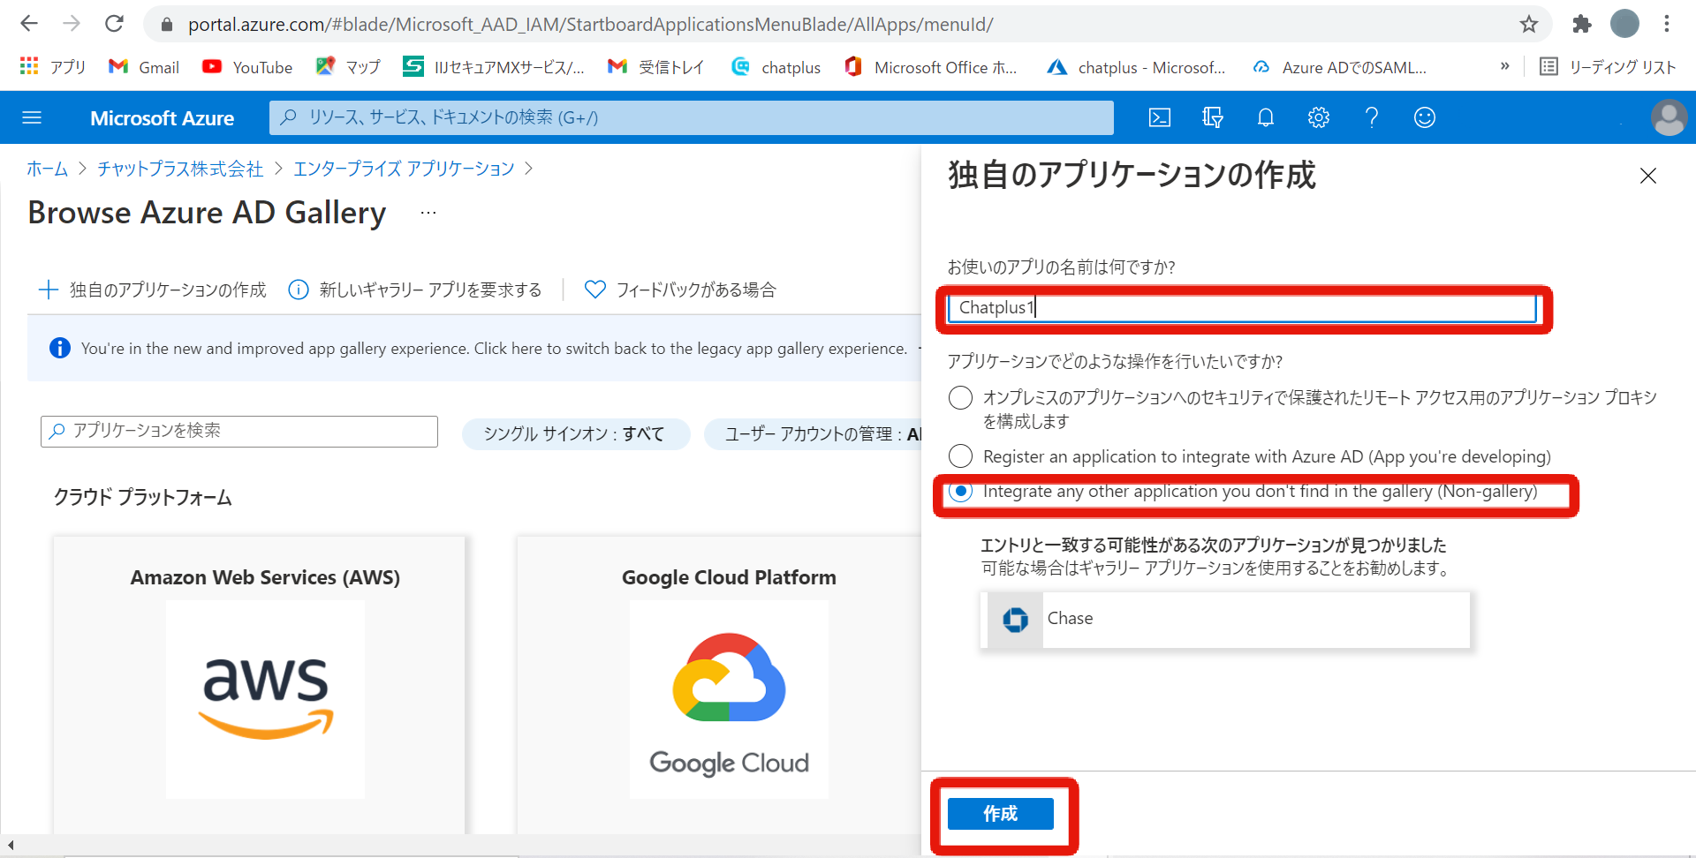The width and height of the screenshot is (1696, 858).
Task: Click the horizontal scrollbar left arrow
Action: coord(11,845)
